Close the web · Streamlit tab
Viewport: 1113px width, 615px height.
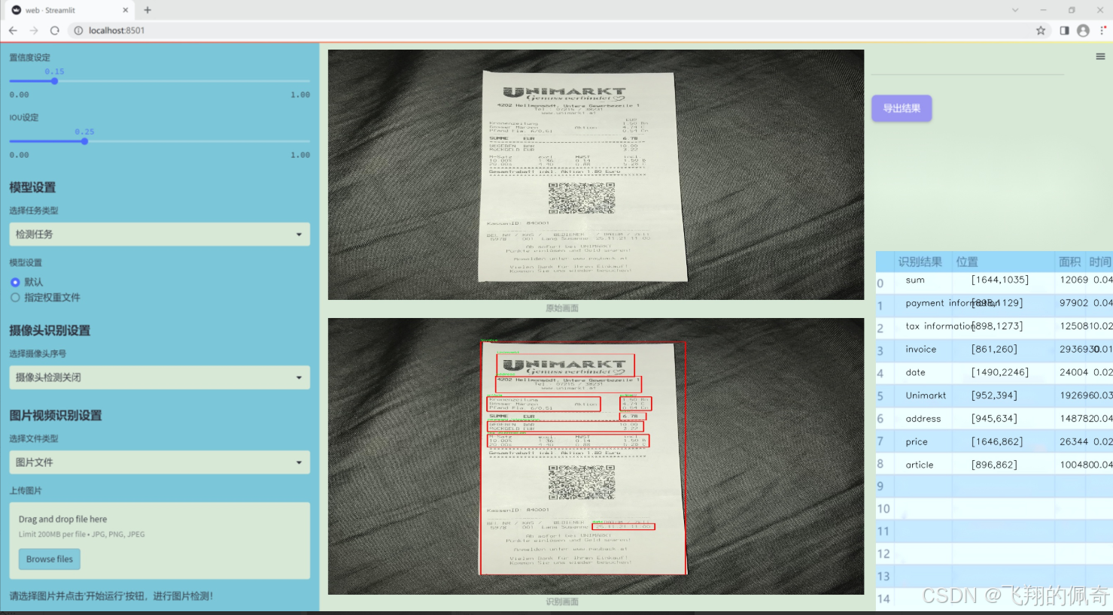pos(126,10)
